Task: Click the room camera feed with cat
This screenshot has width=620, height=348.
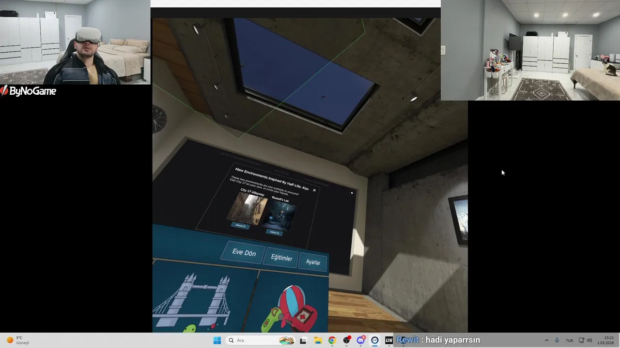Action: [530, 50]
